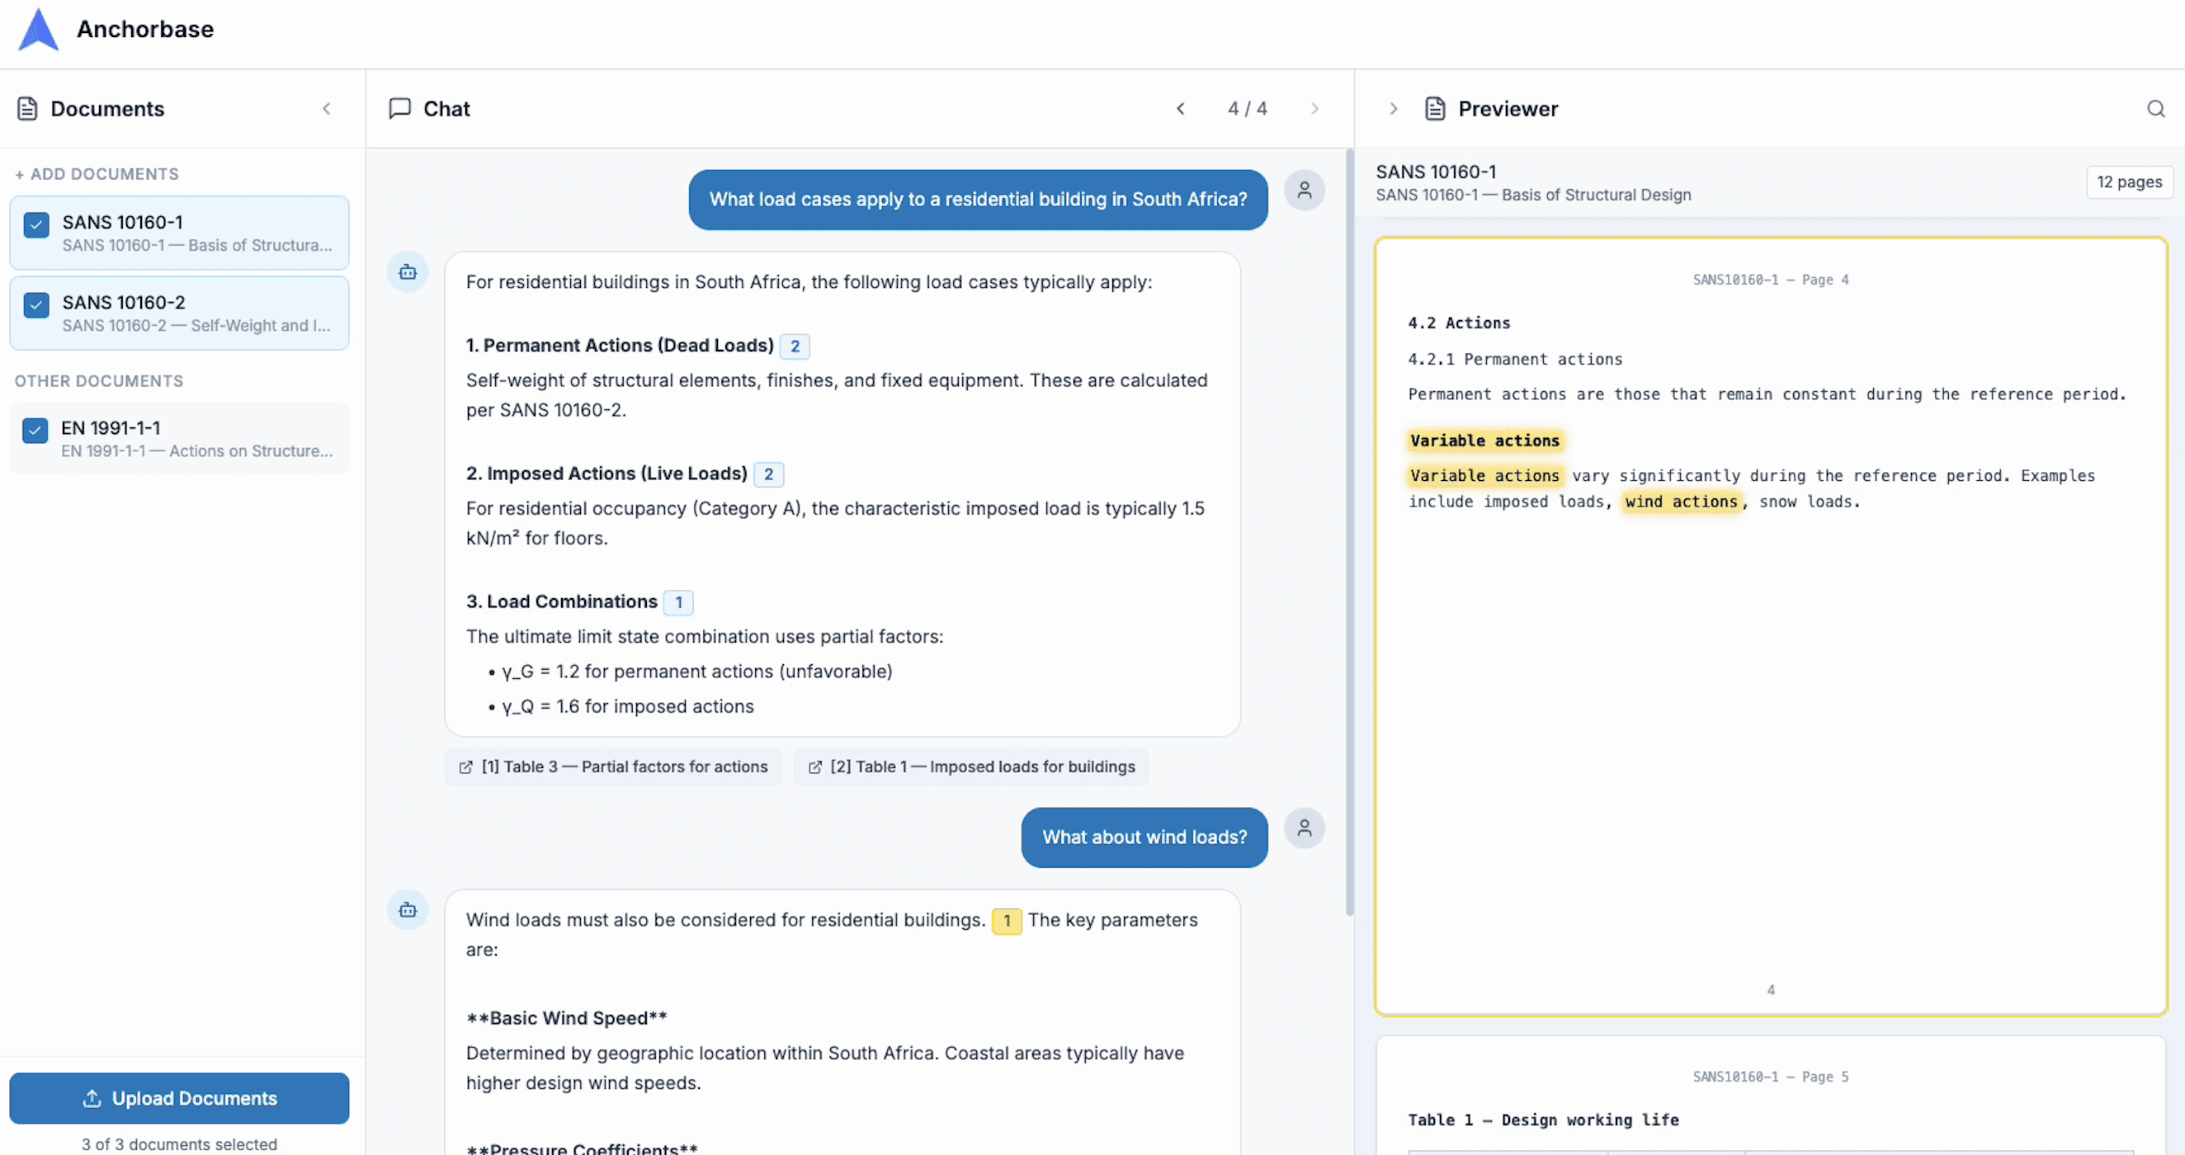The image size is (2185, 1155).
Task: Uncheck the SANS 10160-2 document checkbox
Action: coord(36,304)
